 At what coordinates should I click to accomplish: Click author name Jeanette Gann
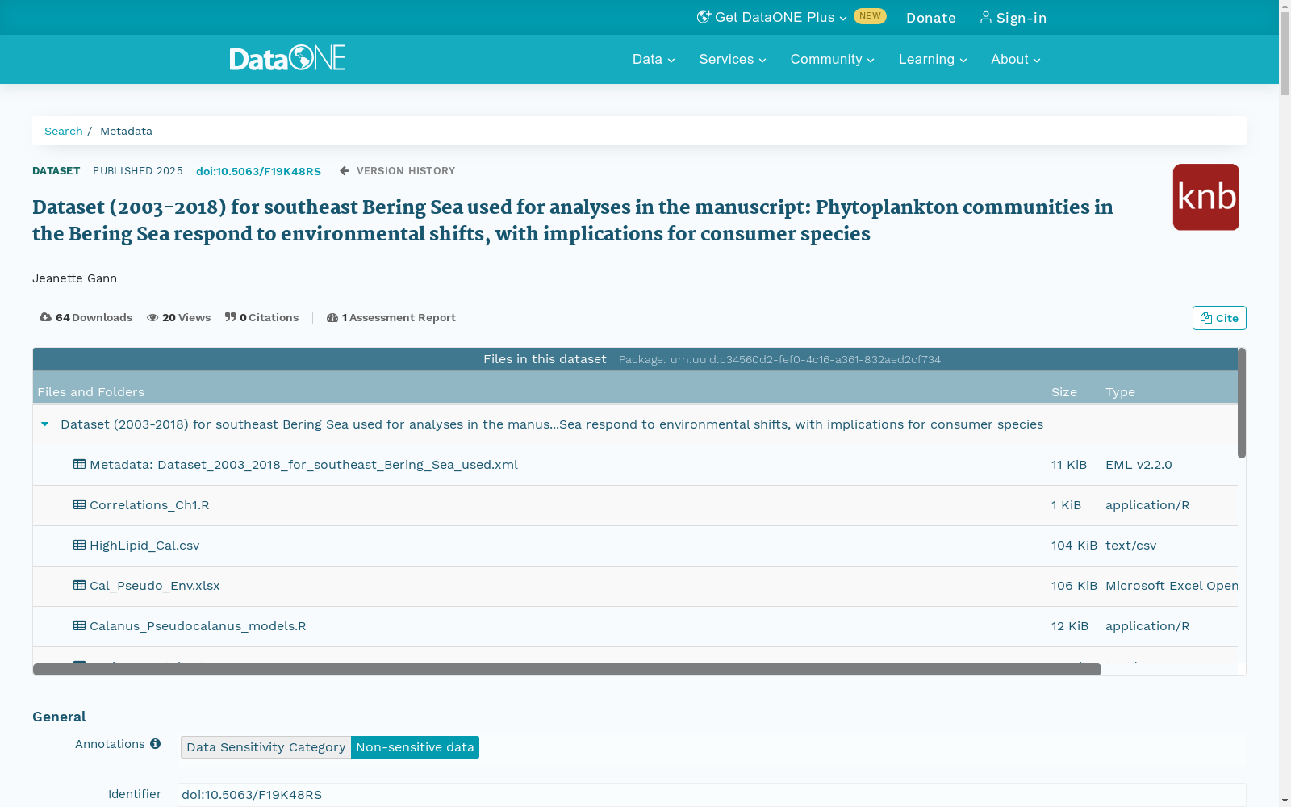74,278
